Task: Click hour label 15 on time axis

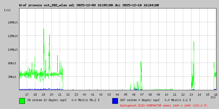Action: point(208,95)
